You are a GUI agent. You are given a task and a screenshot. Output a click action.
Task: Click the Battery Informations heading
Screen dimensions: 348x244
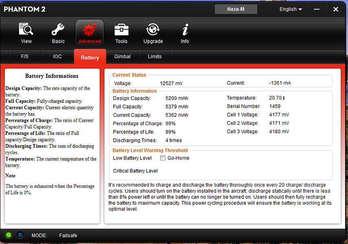pyautogui.click(x=52, y=76)
